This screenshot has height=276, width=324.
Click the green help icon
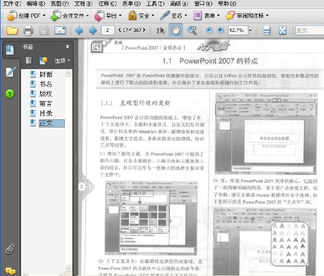coord(10,94)
